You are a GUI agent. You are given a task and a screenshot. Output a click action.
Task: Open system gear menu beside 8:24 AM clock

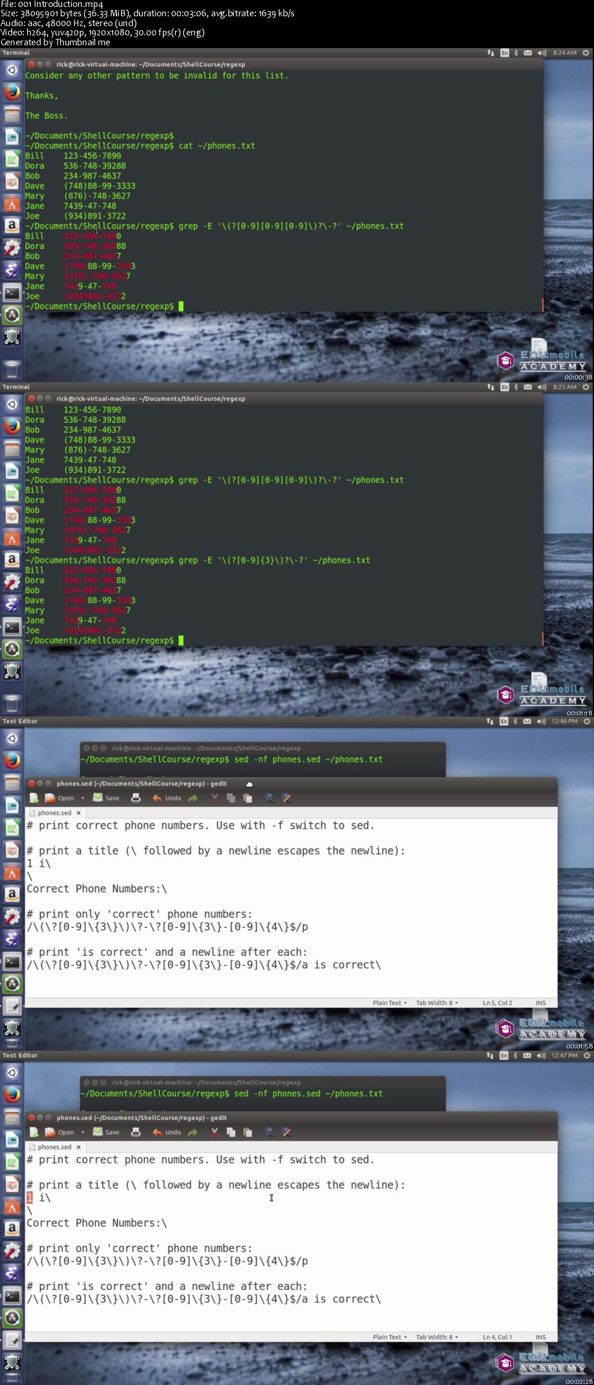click(x=586, y=53)
